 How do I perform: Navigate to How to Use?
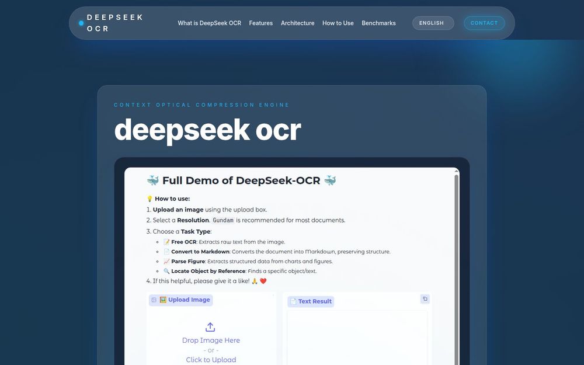click(338, 23)
